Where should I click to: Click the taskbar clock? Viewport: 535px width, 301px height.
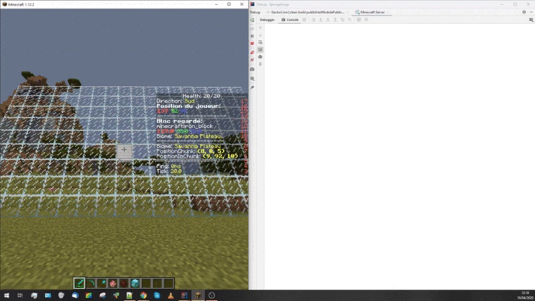point(525,296)
